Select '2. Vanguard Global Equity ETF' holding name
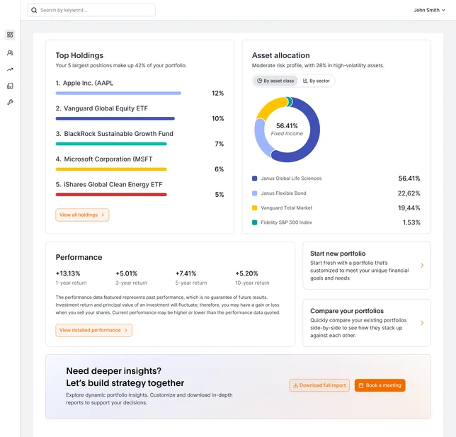The height and width of the screenshot is (437, 456). point(101,108)
